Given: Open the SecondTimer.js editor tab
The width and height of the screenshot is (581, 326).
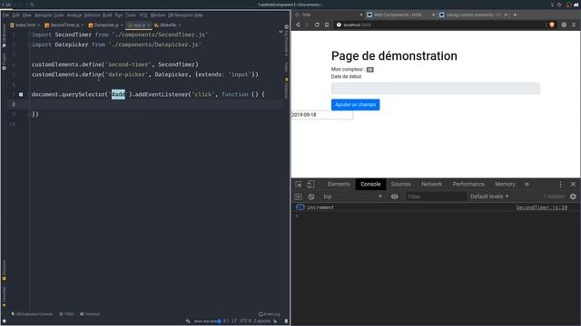Looking at the screenshot, I should pyautogui.click(x=64, y=25).
